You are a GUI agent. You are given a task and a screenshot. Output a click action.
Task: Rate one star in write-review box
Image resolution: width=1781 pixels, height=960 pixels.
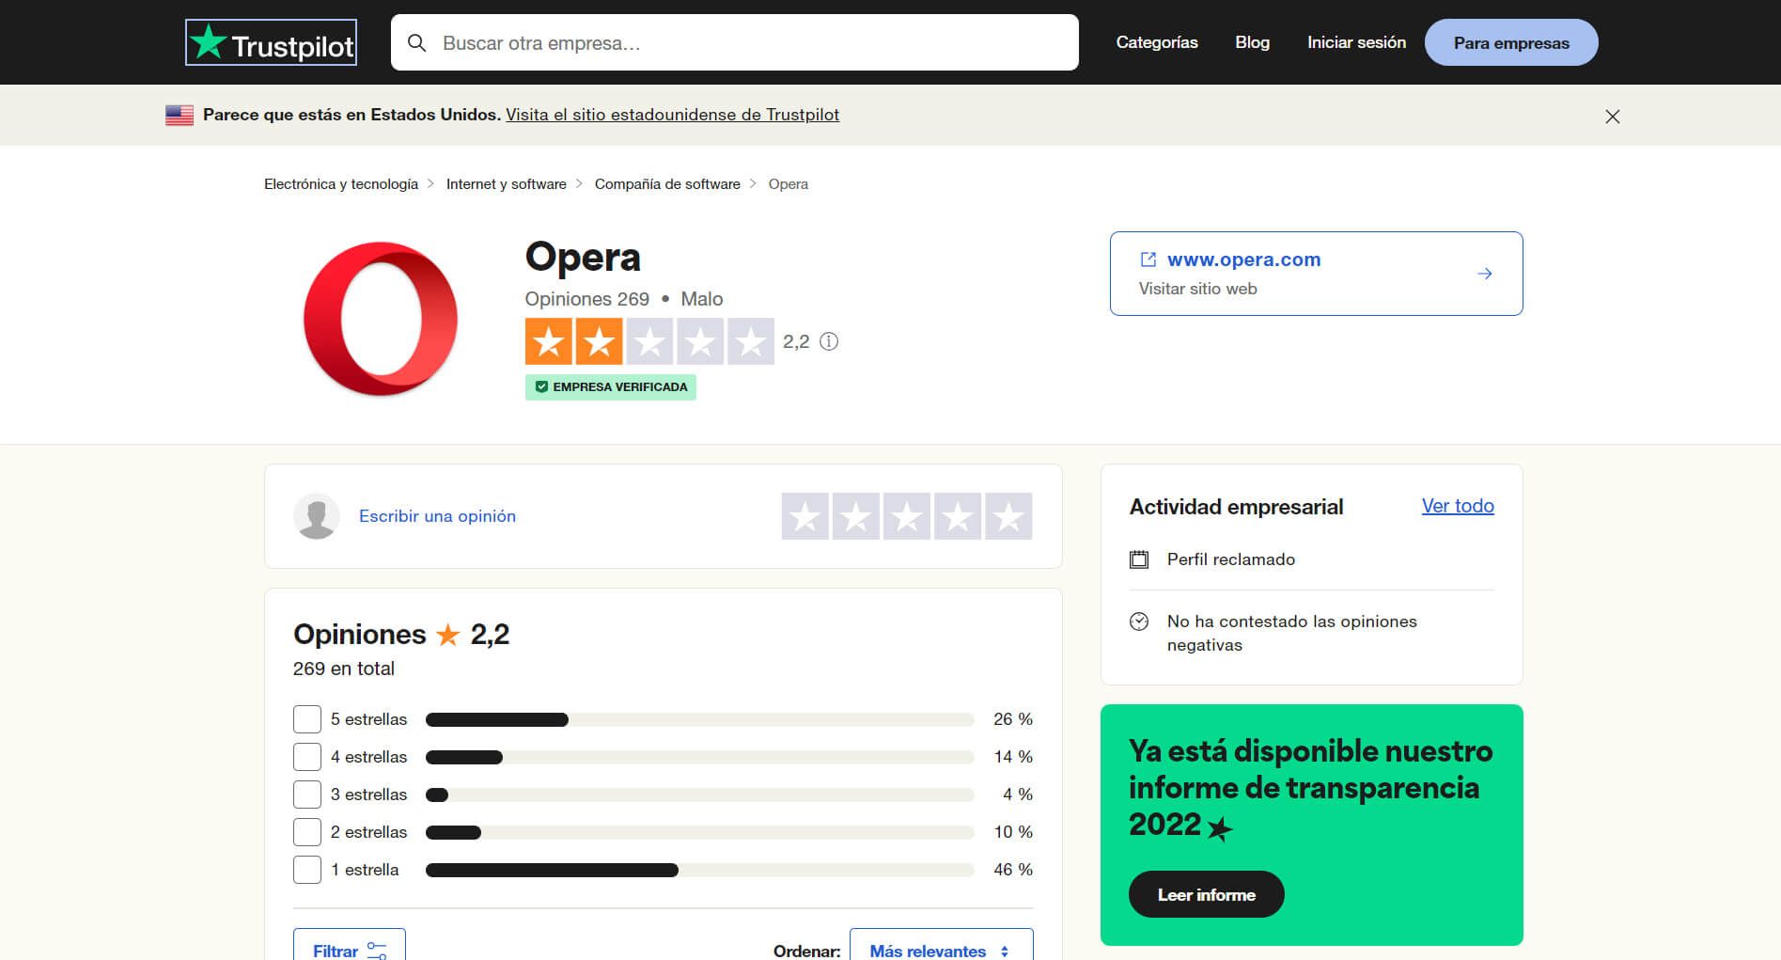[x=805, y=516]
